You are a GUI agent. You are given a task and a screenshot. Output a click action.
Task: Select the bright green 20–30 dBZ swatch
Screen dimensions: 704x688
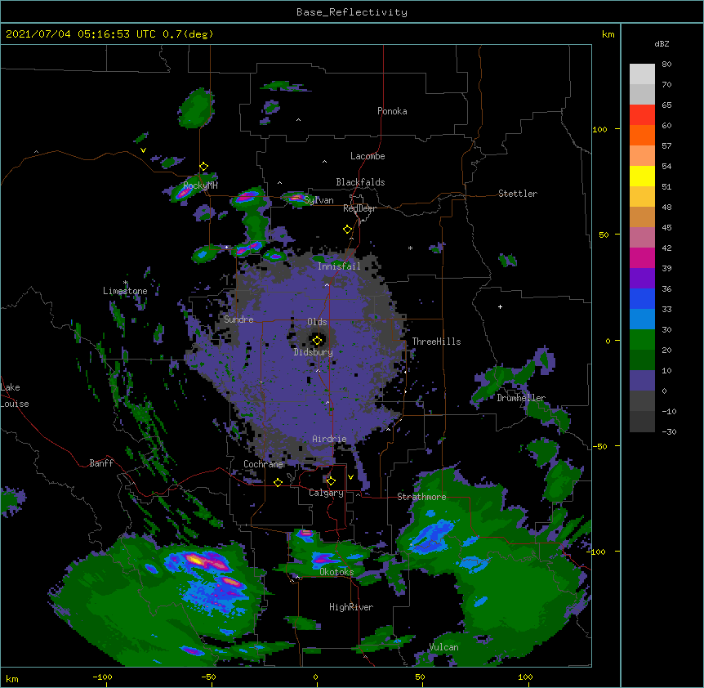pos(642,340)
